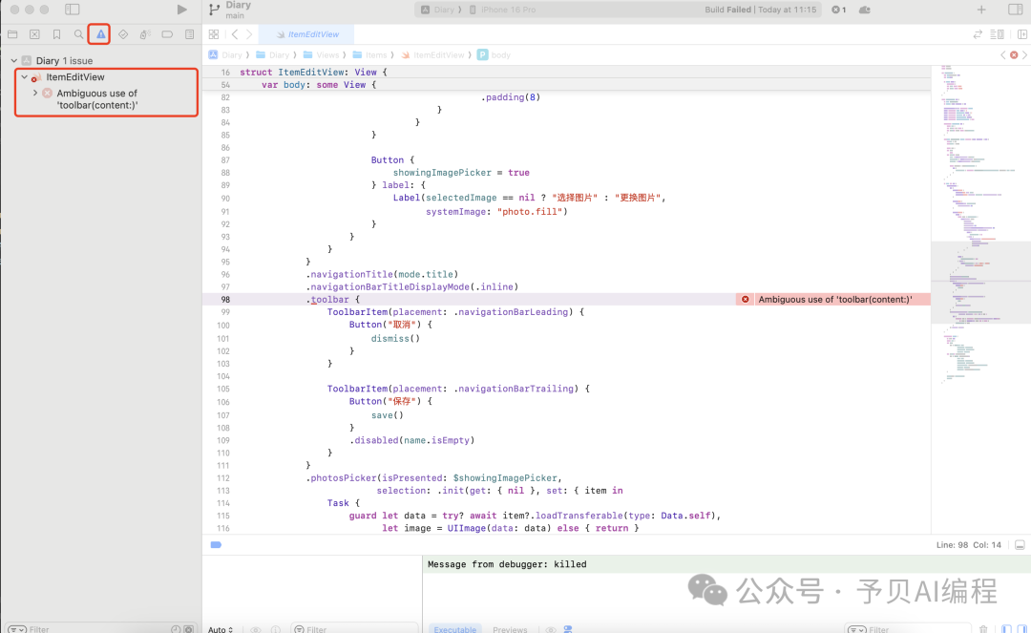
Task: Open the Issue navigator warning icon
Action: pos(100,34)
